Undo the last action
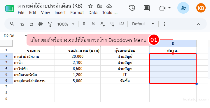The width and height of the screenshot is (210, 108). click(22, 24)
